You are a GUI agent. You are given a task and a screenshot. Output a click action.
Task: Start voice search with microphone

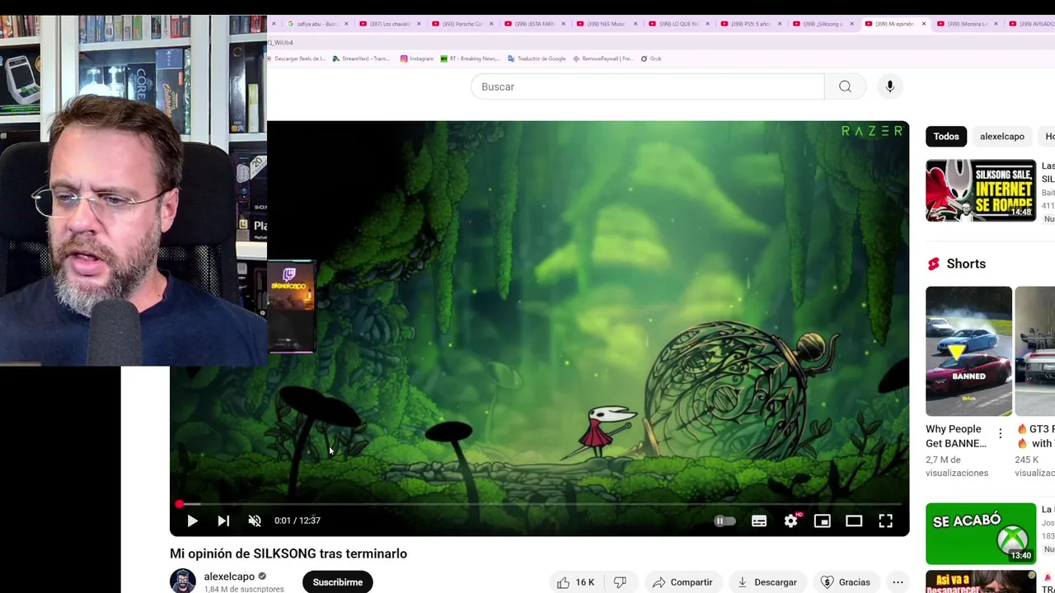pyautogui.click(x=889, y=86)
